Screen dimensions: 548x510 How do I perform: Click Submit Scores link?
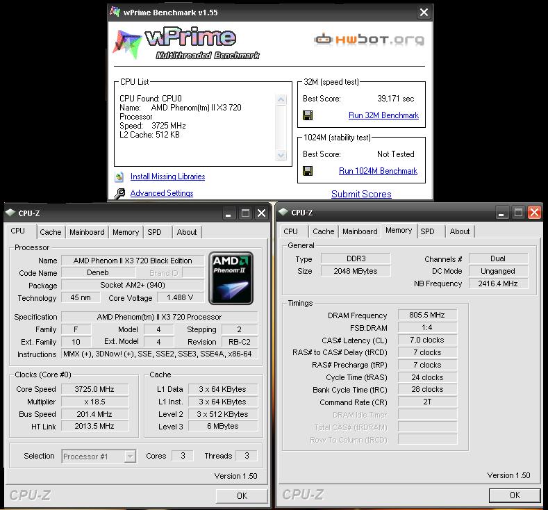pyautogui.click(x=361, y=194)
